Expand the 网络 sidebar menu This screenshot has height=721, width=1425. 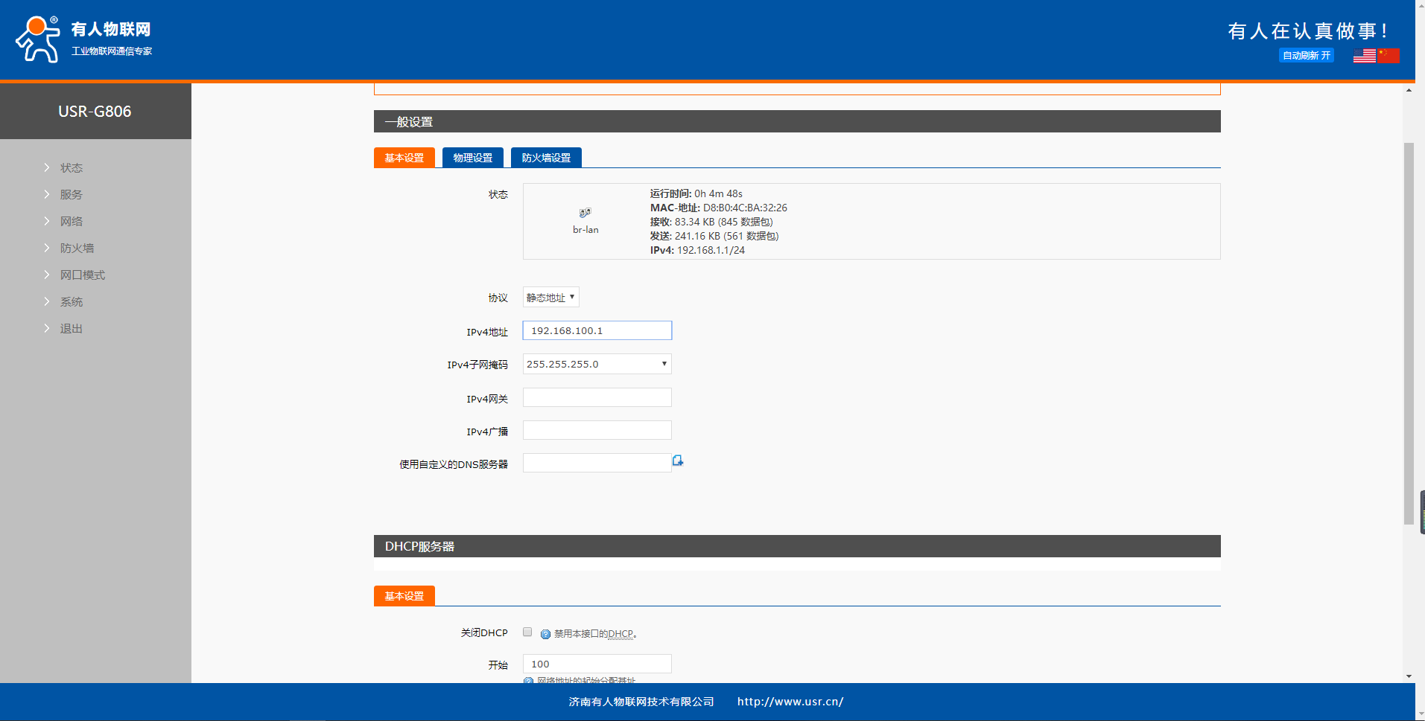[72, 222]
